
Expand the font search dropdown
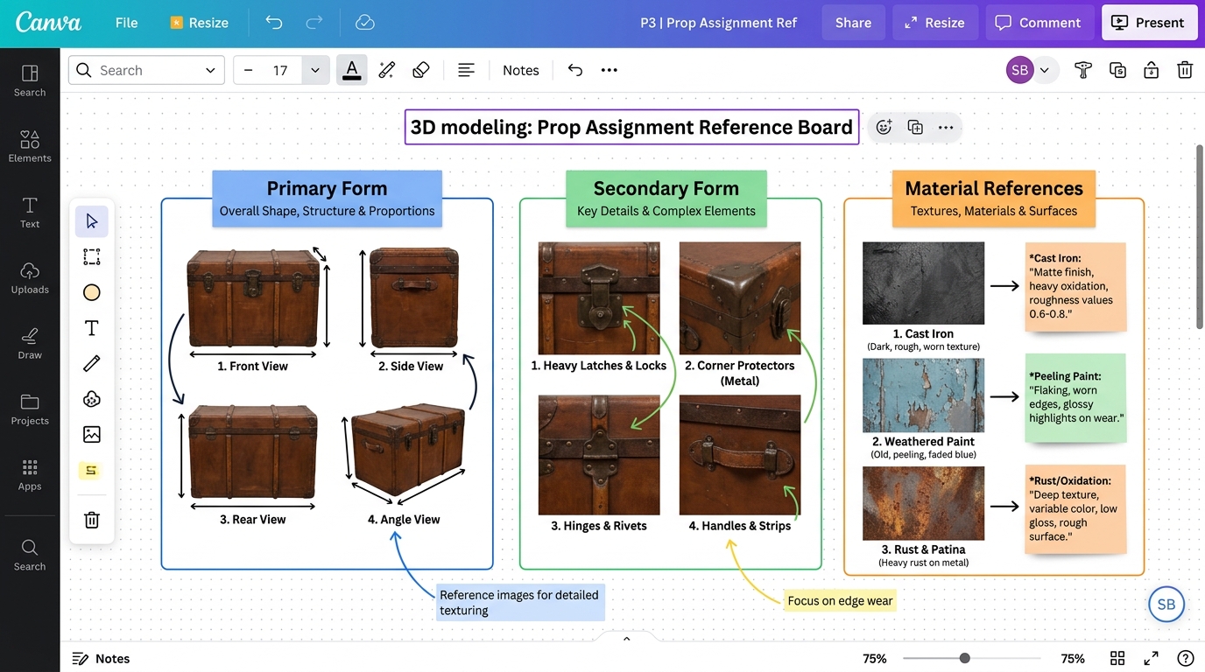click(210, 70)
